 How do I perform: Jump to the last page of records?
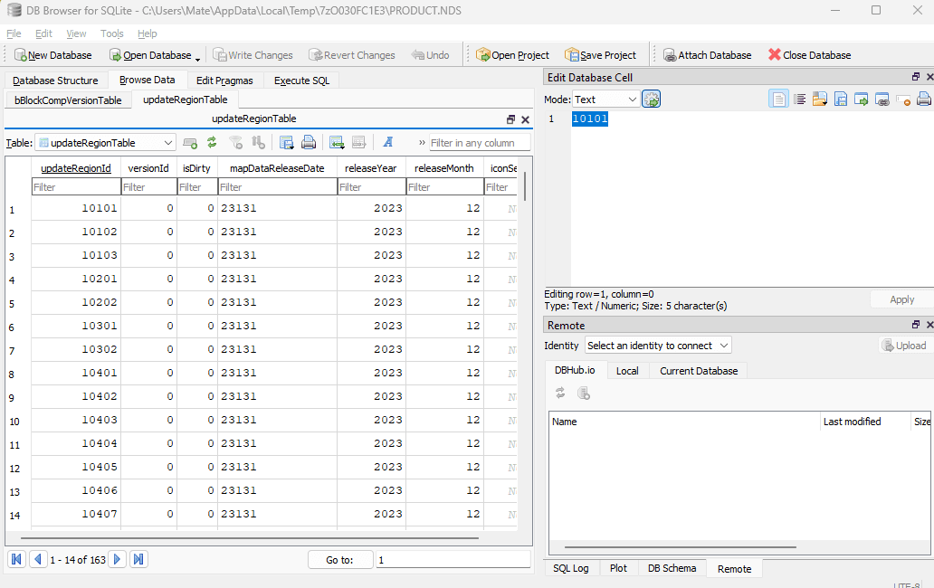pyautogui.click(x=138, y=559)
